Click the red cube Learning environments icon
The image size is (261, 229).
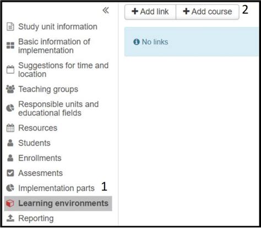click(10, 203)
